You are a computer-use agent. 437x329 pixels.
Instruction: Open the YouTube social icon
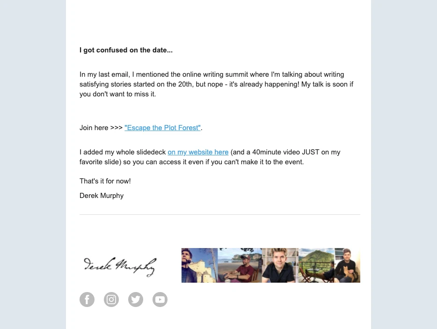[x=160, y=300]
